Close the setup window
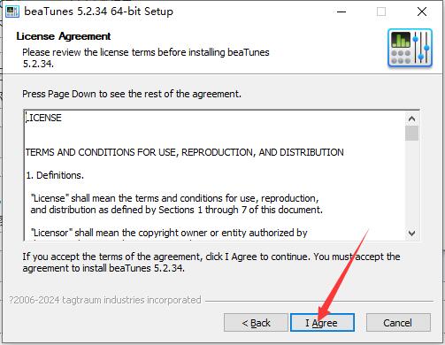Image resolution: width=445 pixels, height=345 pixels. [422, 11]
